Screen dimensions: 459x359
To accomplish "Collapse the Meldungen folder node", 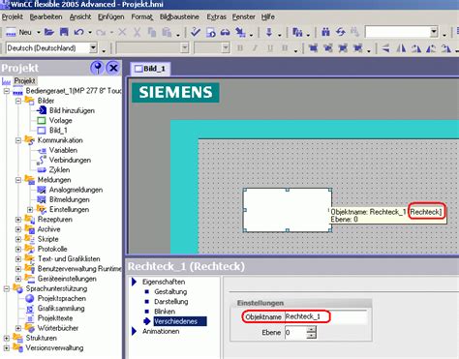I will (18, 180).
